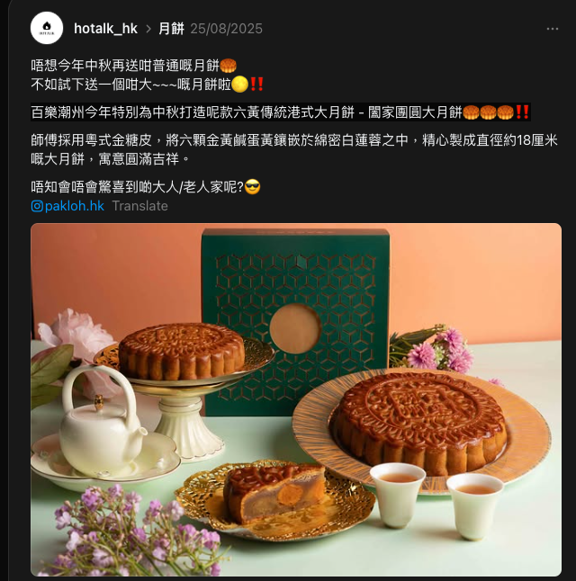Image resolution: width=576 pixels, height=581 pixels.
Task: Open the three-dot more options menu
Action: click(553, 29)
